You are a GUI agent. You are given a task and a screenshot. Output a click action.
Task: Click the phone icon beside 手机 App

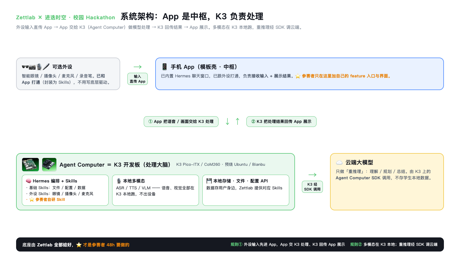tap(164, 67)
